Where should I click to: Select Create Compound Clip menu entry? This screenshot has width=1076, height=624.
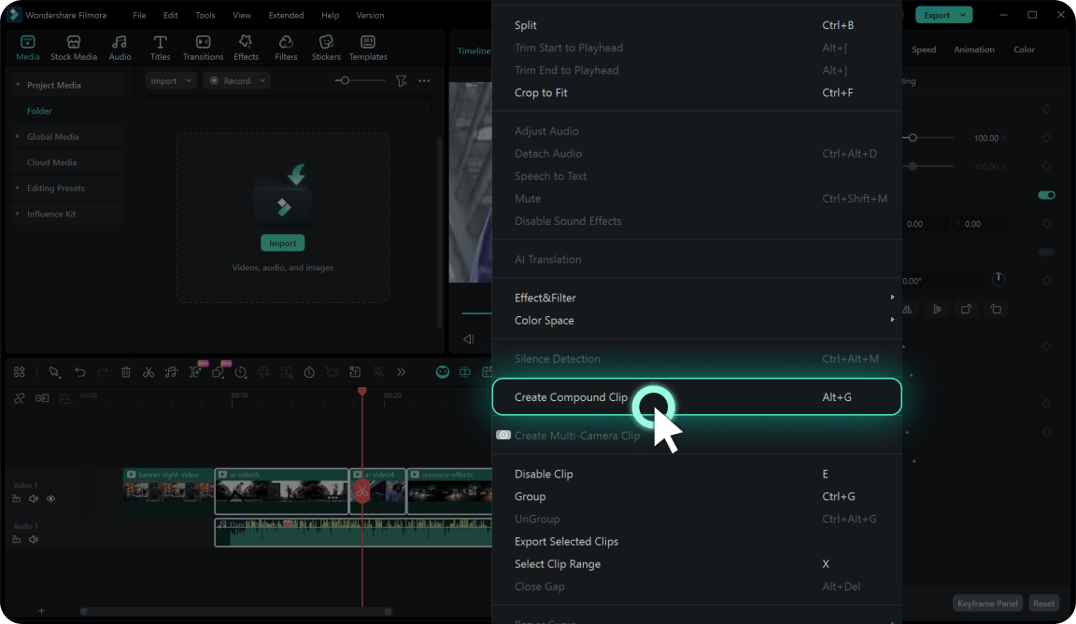(697, 396)
